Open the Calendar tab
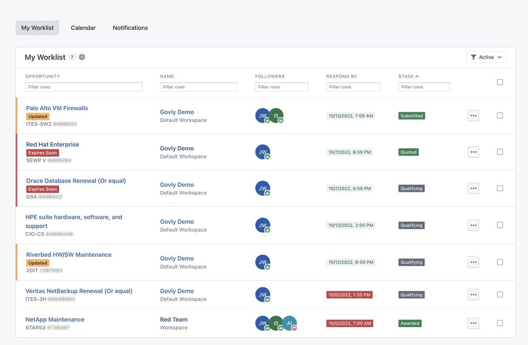528x345 pixels. (83, 27)
